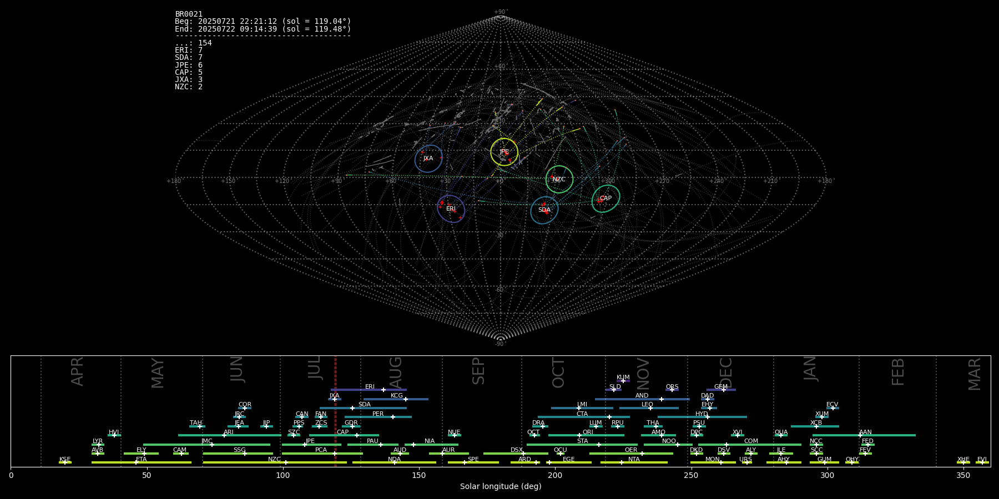Click the SDA shower bar in the timeline
This screenshot has height=499, width=999.
click(363, 408)
